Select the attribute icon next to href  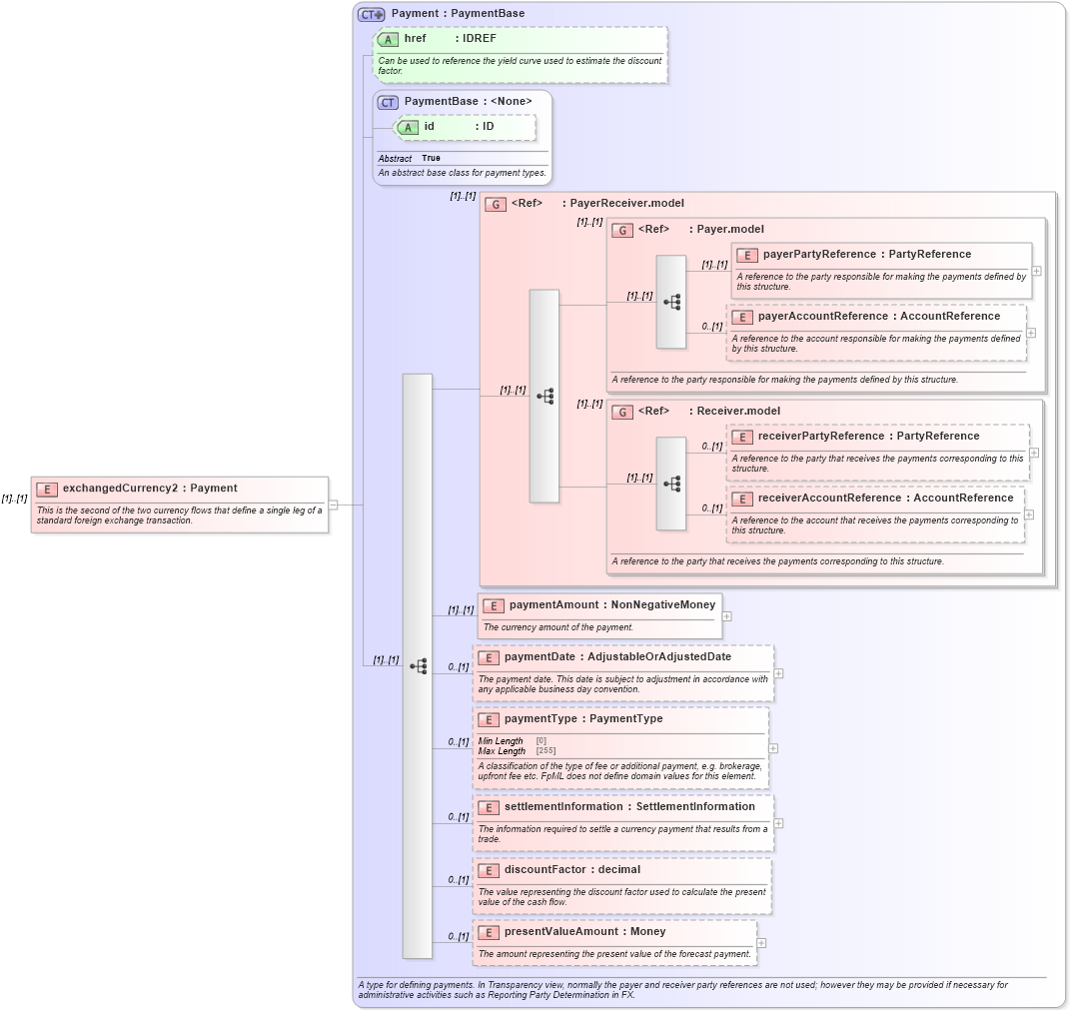(x=387, y=39)
